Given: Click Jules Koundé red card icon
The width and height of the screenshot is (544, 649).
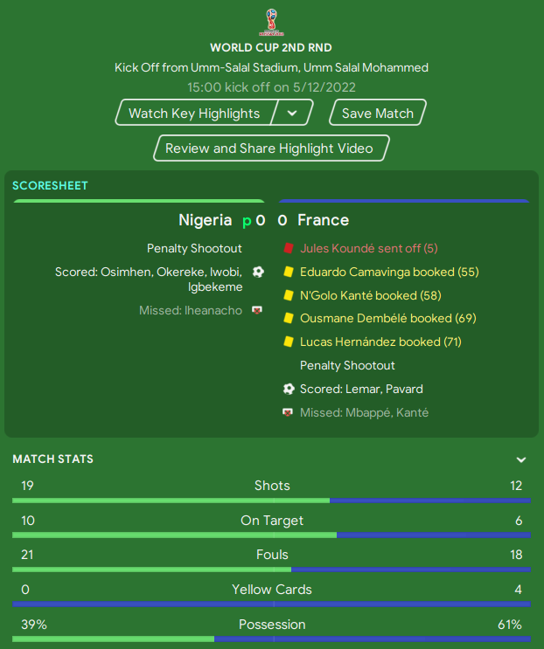Looking at the screenshot, I should (289, 248).
